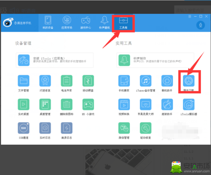Open the 固件下载 firmware download tool
Image resolution: width=211 pixels, height=175 pixels.
(x=188, y=81)
